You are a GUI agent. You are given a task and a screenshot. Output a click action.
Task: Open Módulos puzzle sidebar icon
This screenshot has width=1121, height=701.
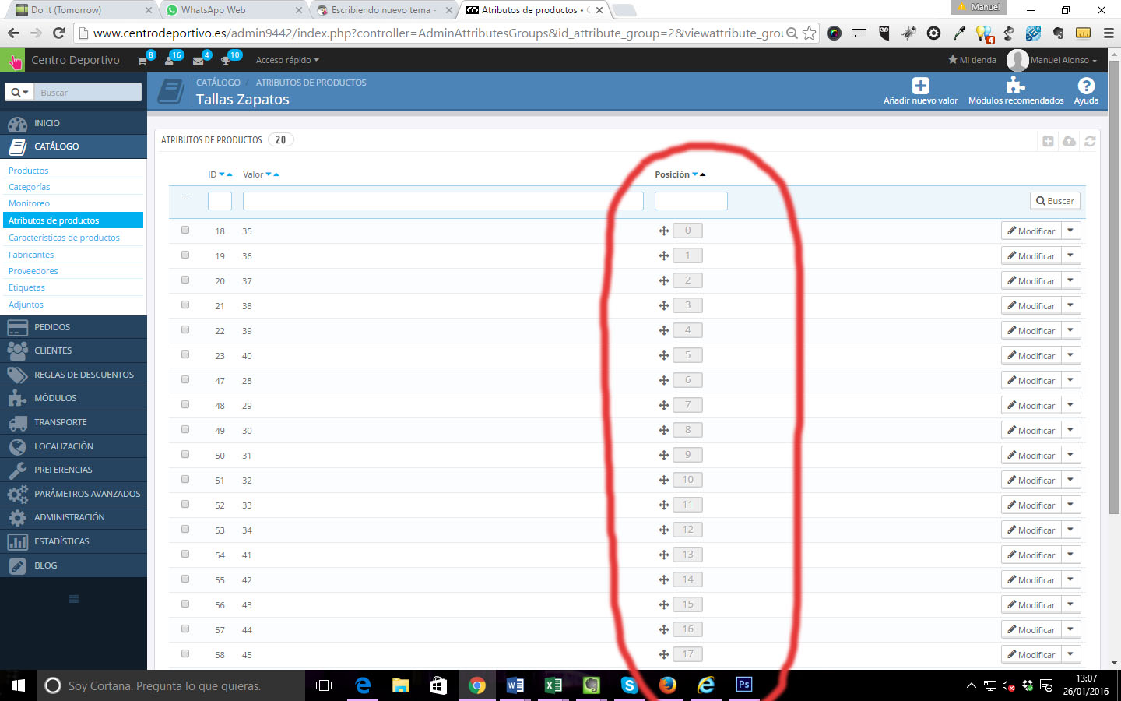pos(17,398)
